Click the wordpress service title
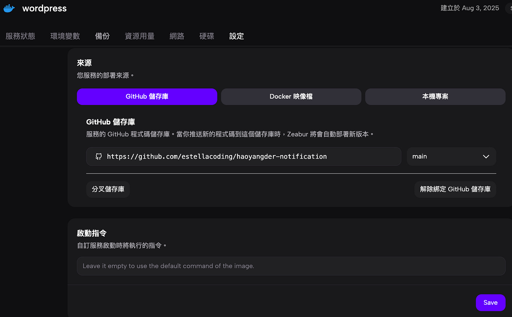Screen dimensions: 512x317 44,8
